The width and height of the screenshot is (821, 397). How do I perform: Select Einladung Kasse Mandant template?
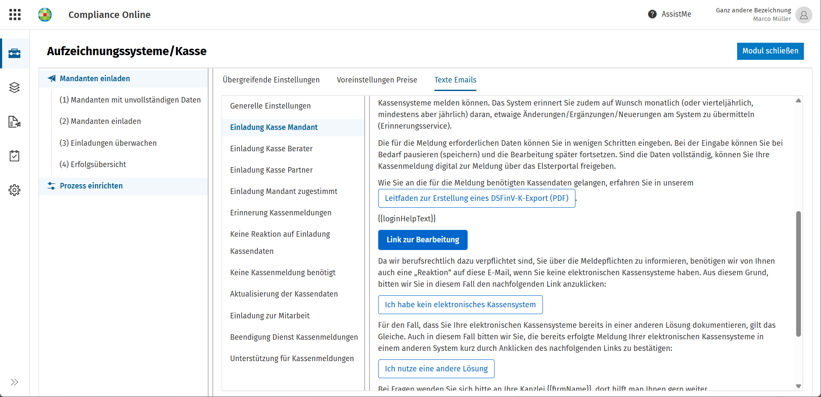tap(293, 127)
